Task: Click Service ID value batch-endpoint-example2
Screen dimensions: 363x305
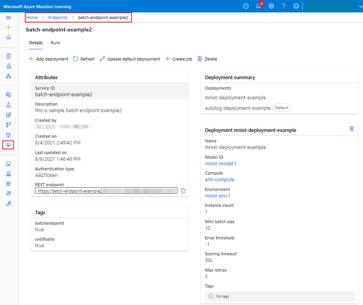Action: 64,94
